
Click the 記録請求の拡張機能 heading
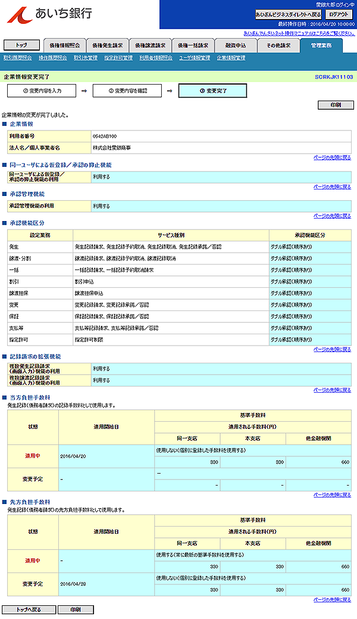click(35, 356)
